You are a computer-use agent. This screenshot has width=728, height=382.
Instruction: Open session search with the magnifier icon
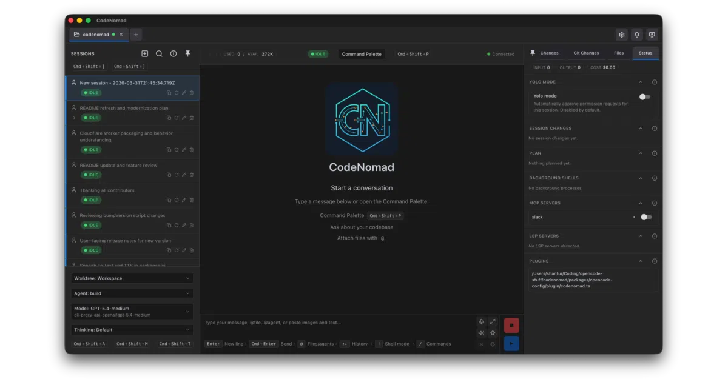[159, 54]
